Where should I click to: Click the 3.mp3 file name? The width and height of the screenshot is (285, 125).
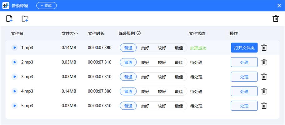(27, 77)
